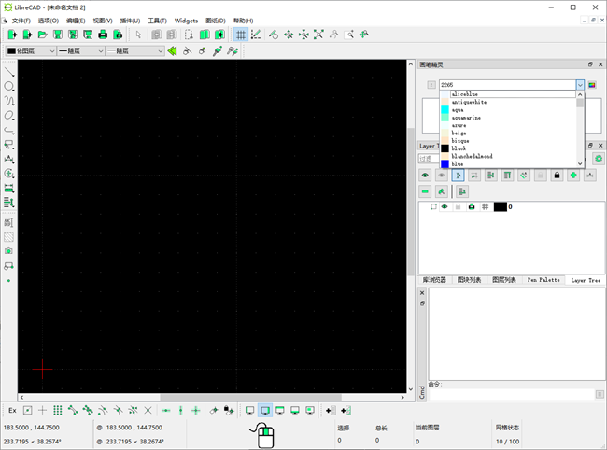Click the color picker icon beside combo box
Image resolution: width=607 pixels, height=450 pixels.
[592, 85]
